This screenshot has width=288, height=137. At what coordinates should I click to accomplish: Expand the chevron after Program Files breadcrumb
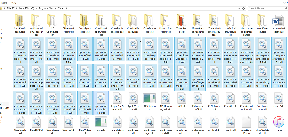pyautogui.click(x=56, y=8)
